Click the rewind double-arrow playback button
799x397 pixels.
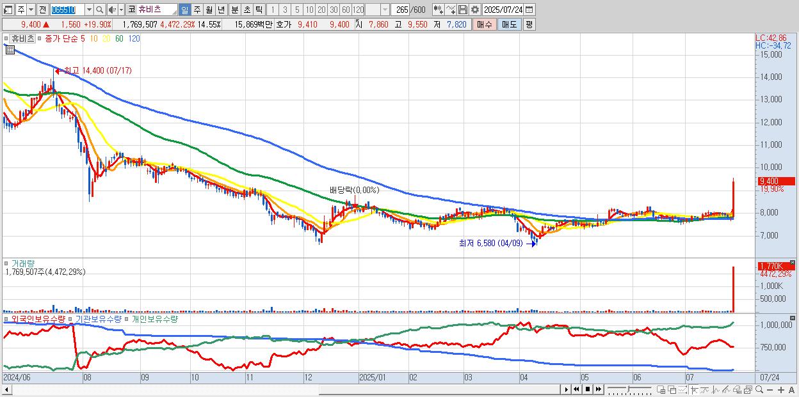pos(576,389)
